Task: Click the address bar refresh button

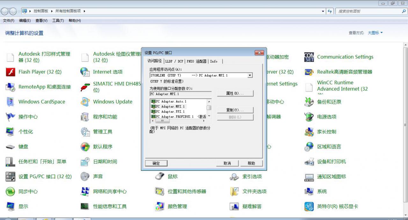Action: pos(330,11)
